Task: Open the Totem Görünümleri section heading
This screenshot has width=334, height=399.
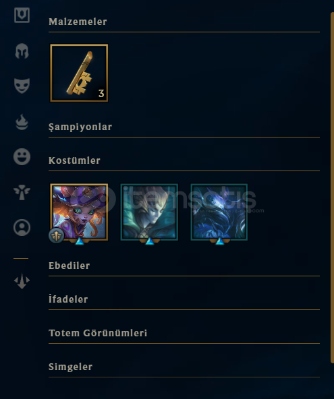Action: pyautogui.click(x=98, y=333)
